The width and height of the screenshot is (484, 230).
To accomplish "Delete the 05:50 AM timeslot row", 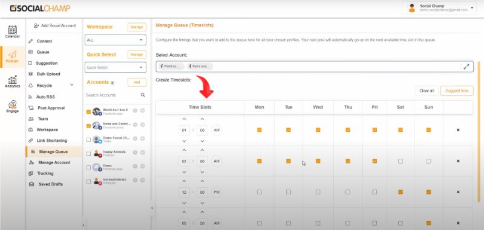I will pos(458,223).
